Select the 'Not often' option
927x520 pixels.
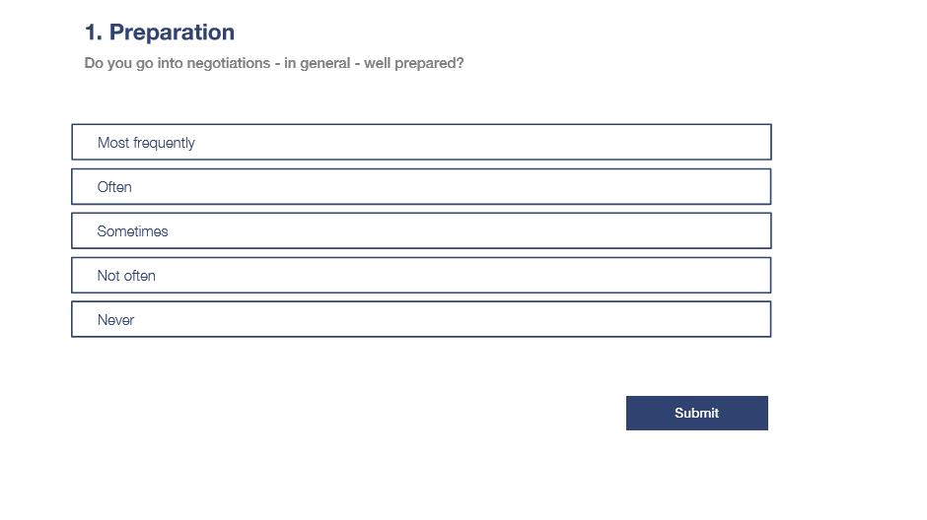(421, 275)
